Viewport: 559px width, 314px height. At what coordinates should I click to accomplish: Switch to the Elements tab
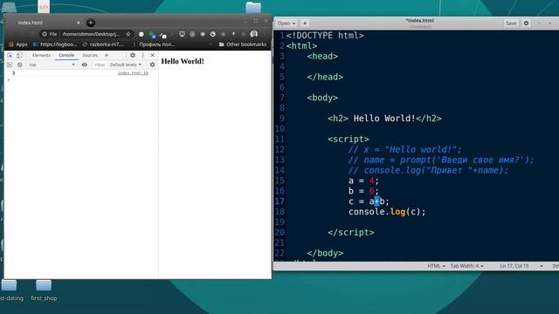[x=41, y=55]
